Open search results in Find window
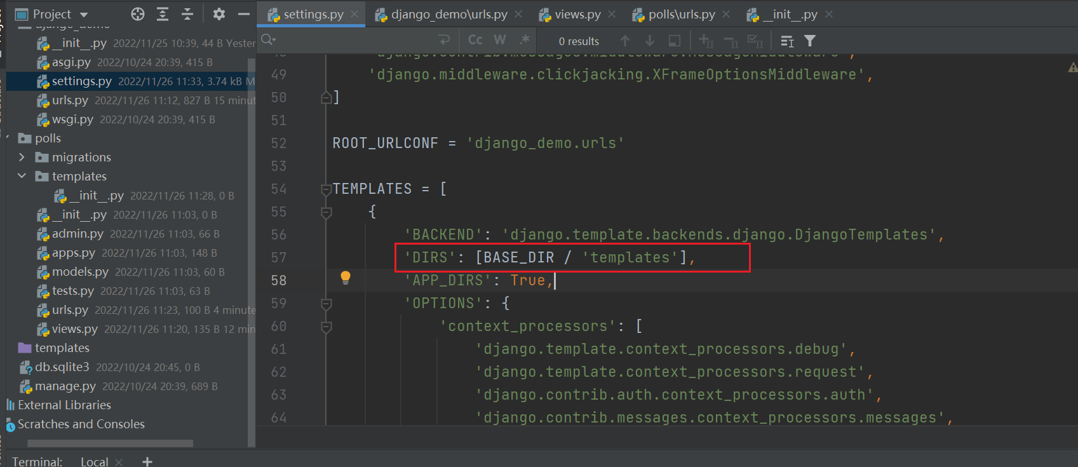The height and width of the screenshot is (467, 1078). 675,41
